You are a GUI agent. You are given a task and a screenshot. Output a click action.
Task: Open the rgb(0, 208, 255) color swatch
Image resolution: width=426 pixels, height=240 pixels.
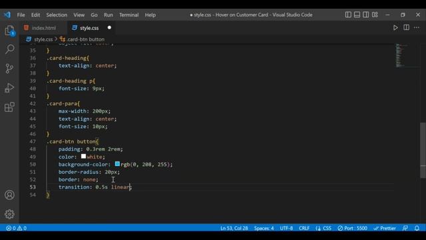(x=117, y=164)
